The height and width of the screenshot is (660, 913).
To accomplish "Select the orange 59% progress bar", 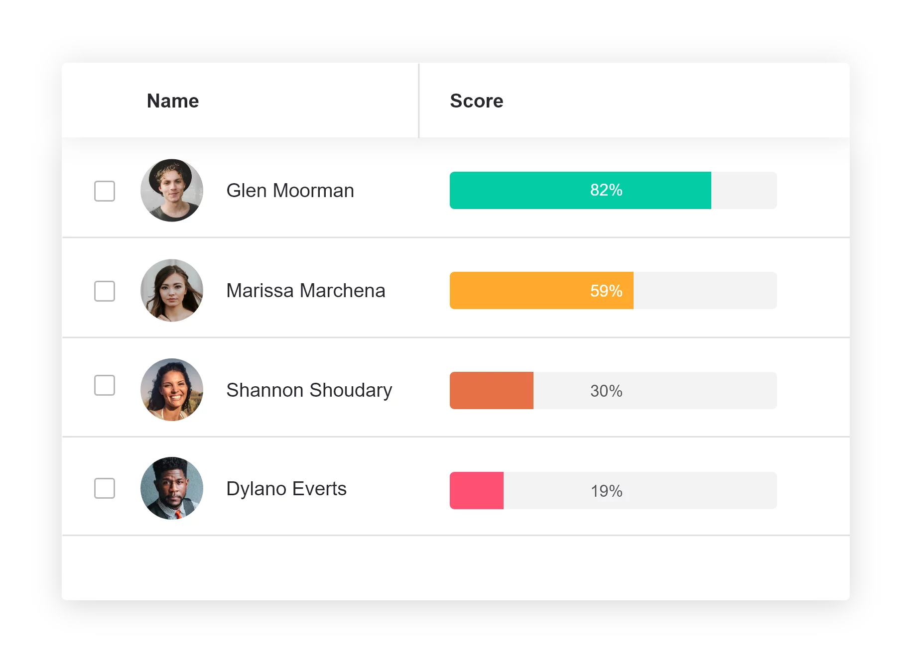I will point(541,291).
